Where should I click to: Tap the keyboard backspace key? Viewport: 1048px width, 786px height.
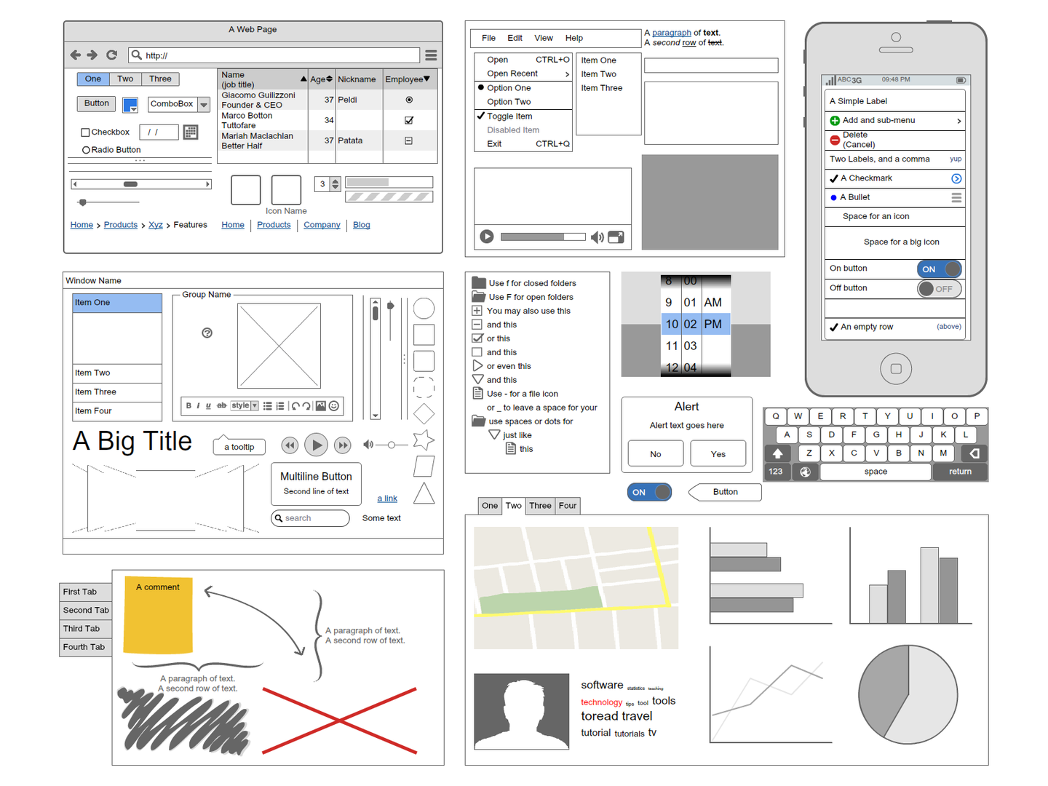click(x=974, y=453)
